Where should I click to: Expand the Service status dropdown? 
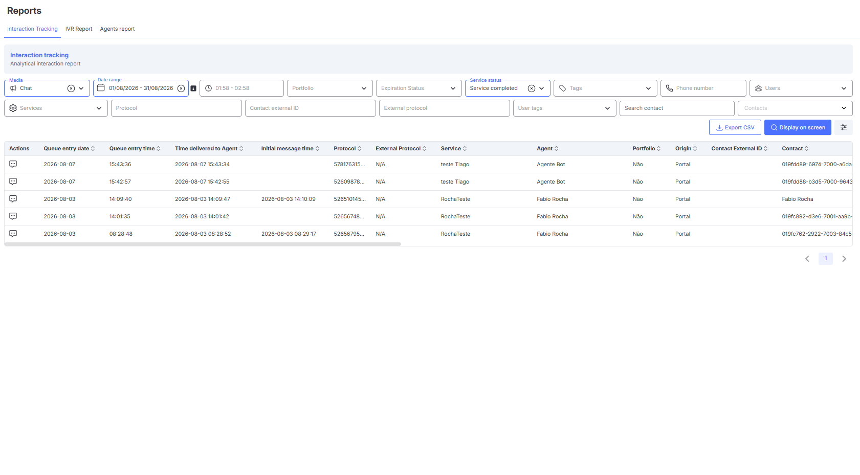tap(542, 88)
